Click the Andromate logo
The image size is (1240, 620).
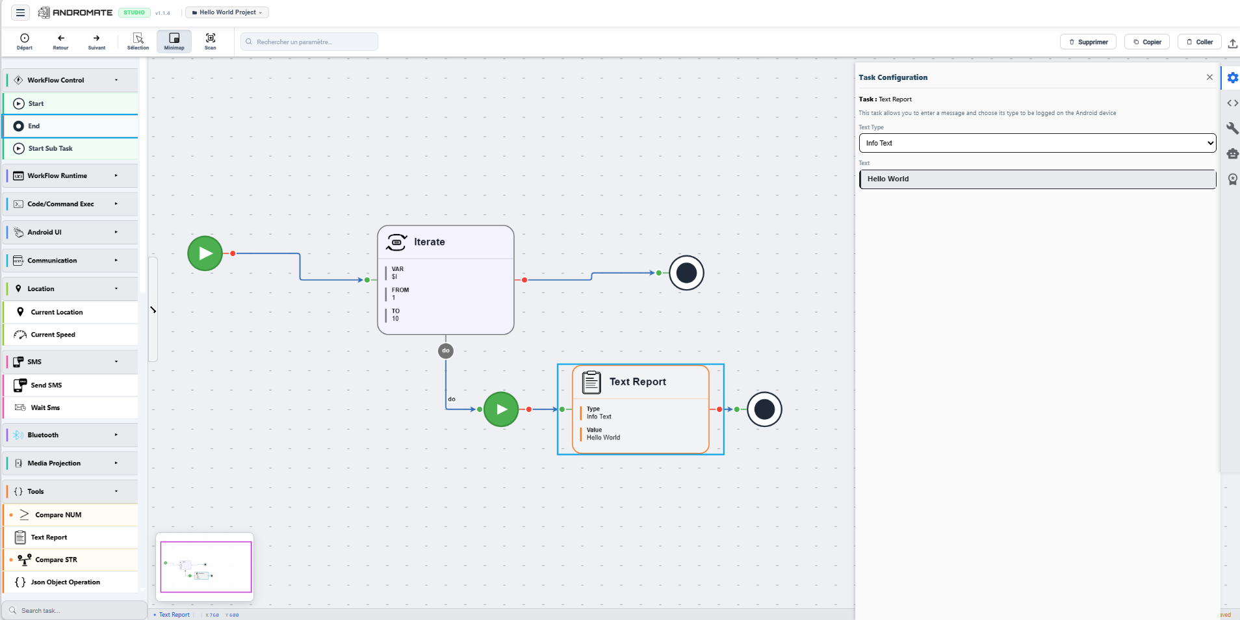point(75,12)
